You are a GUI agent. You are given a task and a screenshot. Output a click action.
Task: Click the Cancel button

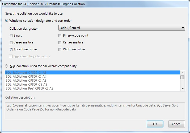coord(176,124)
